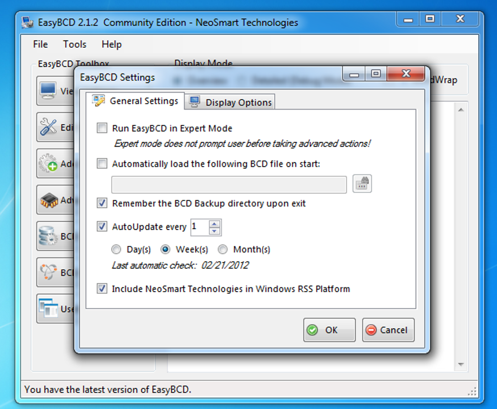The image size is (497, 409).
Task: Click the General Settings tab pencil icon
Action: coord(98,101)
